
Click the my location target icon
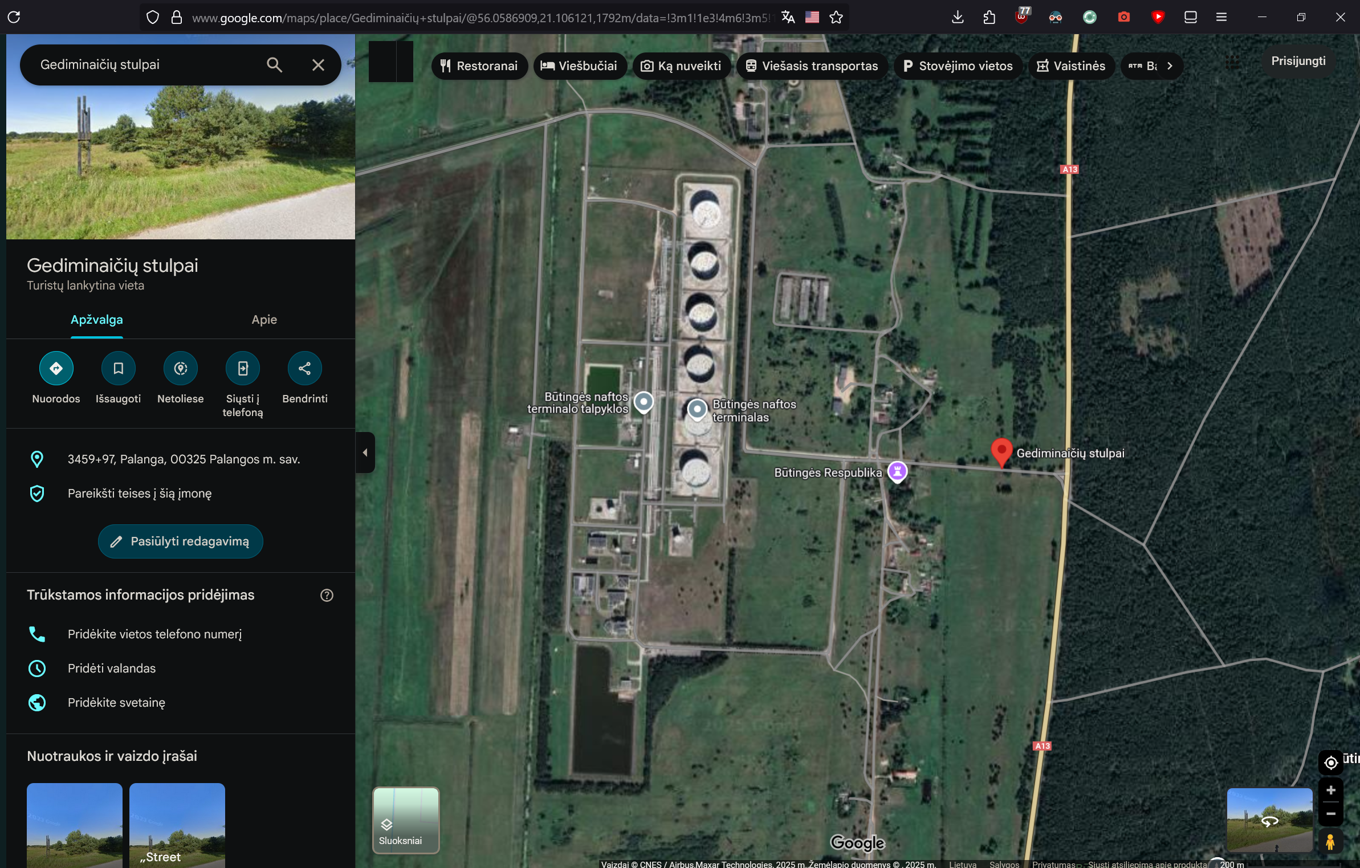tap(1330, 762)
